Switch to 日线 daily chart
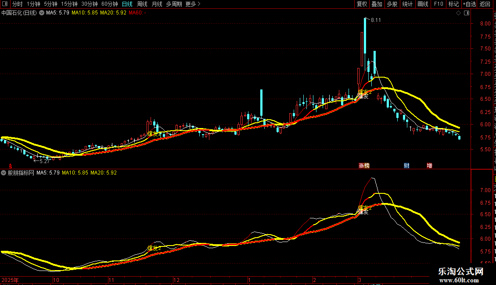 pyautogui.click(x=127, y=4)
